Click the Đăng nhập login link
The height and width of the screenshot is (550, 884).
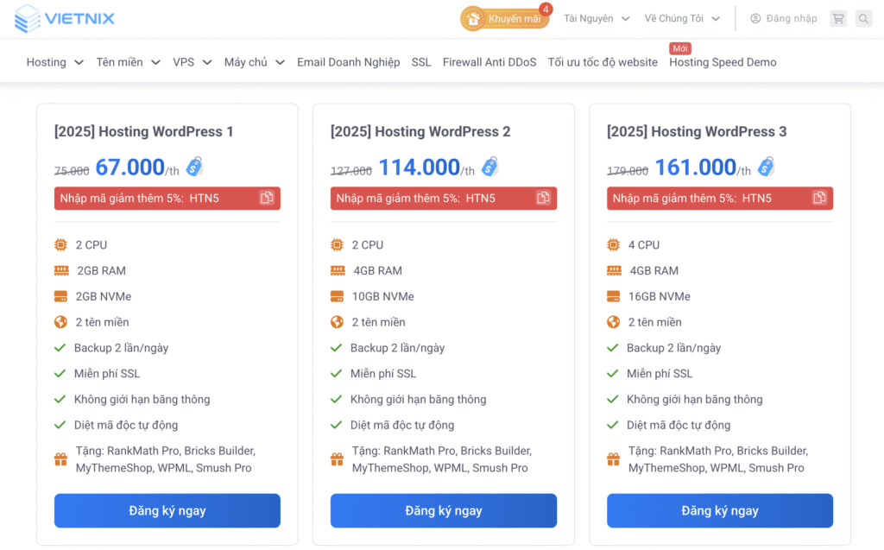point(783,18)
